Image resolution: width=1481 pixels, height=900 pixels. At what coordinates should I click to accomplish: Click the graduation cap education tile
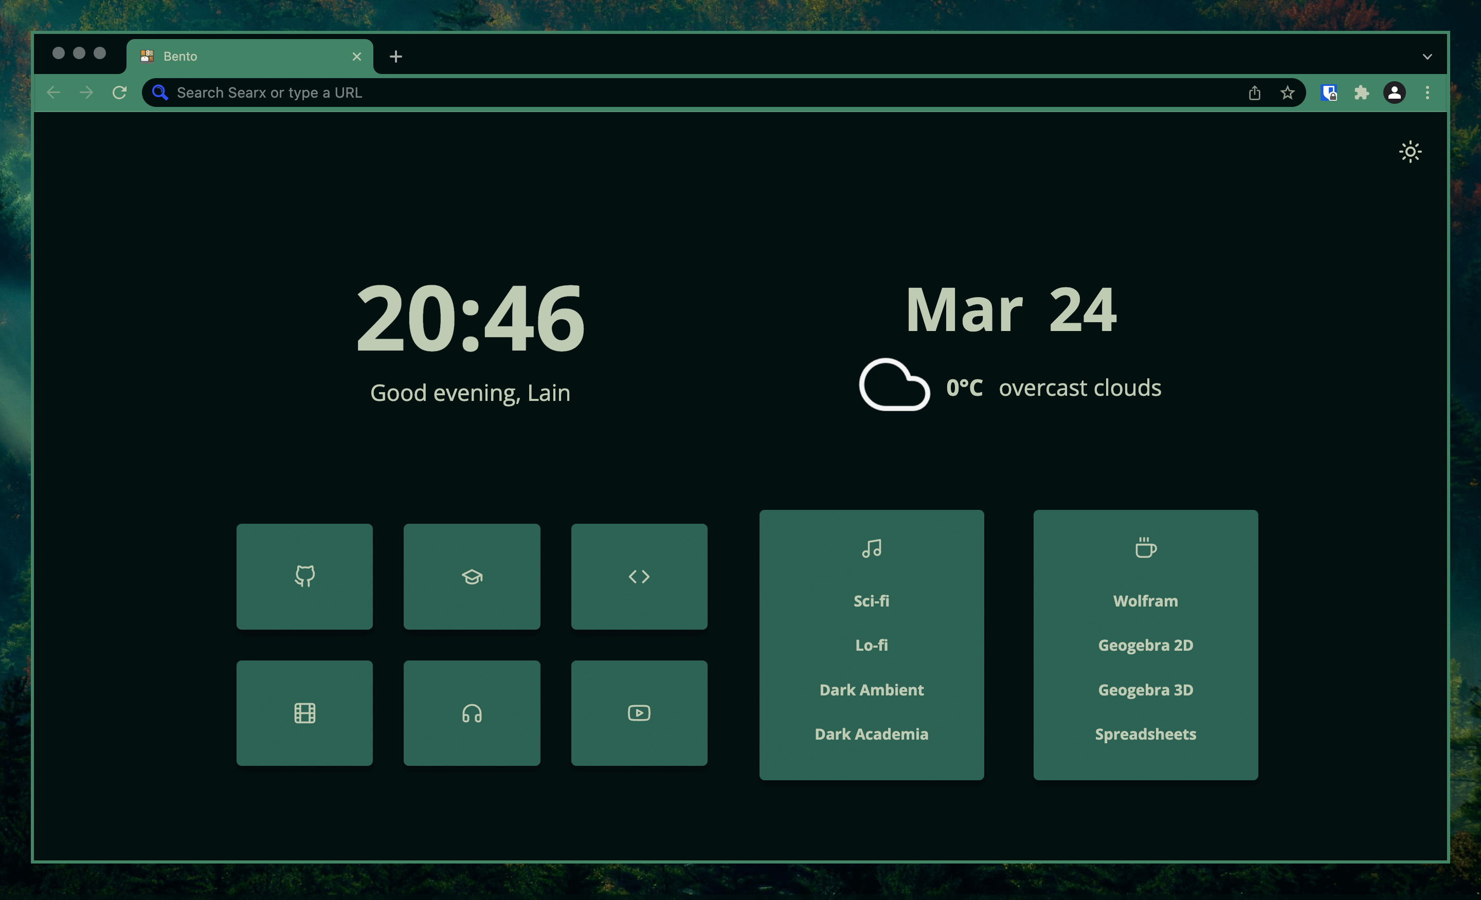471,577
